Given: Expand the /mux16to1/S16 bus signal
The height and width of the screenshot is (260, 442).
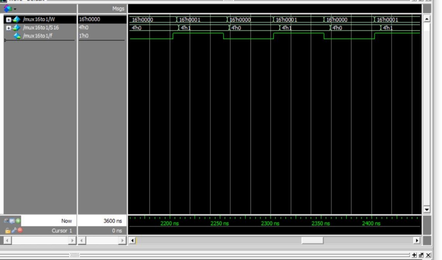Looking at the screenshot, I should click(x=9, y=28).
